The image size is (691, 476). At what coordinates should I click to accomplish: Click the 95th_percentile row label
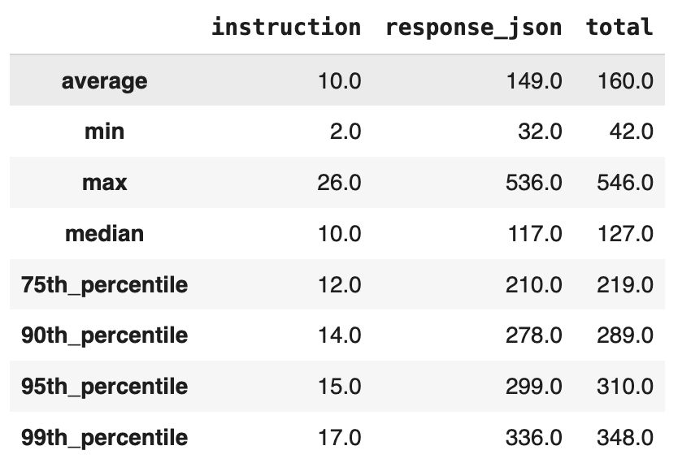[x=104, y=387]
